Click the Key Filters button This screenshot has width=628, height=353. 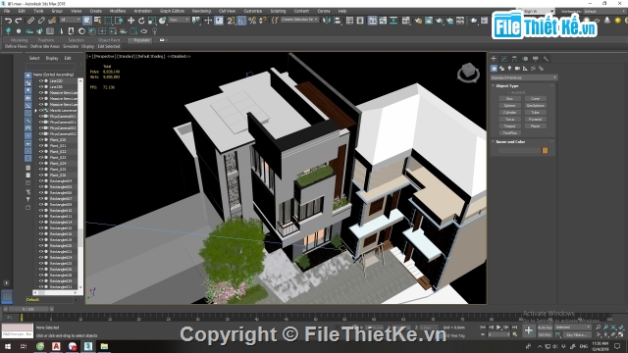(577, 334)
